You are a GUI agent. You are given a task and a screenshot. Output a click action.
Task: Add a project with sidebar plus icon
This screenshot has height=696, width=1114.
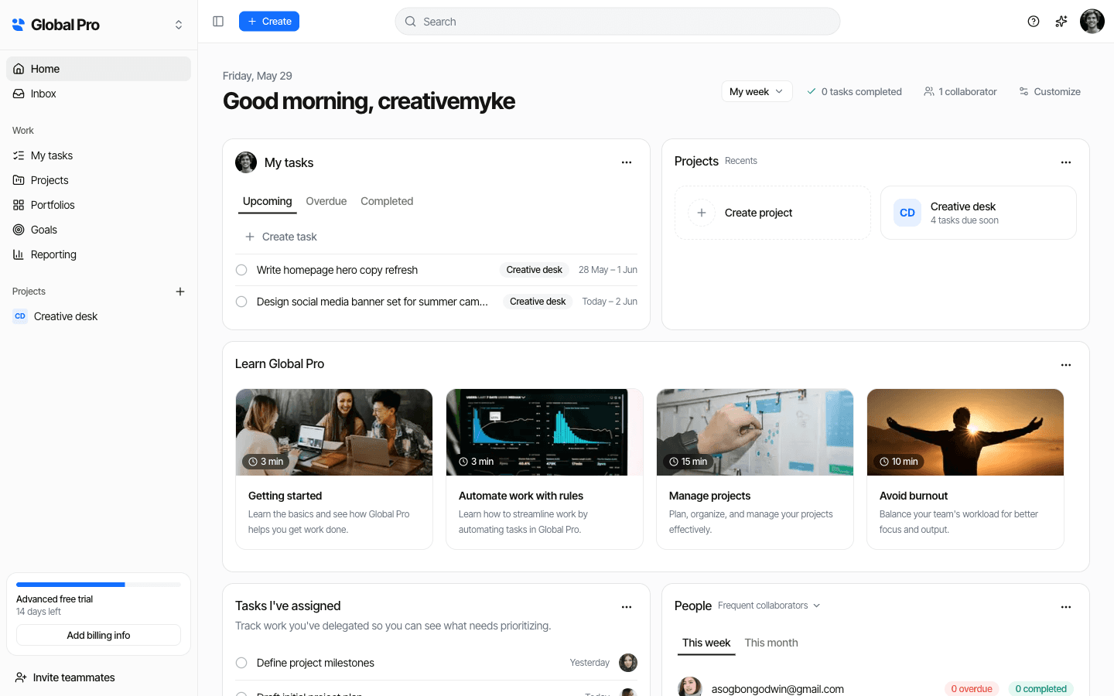point(180,292)
